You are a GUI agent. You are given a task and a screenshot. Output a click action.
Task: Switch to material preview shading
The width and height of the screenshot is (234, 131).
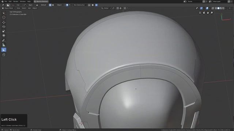tap(221, 8)
